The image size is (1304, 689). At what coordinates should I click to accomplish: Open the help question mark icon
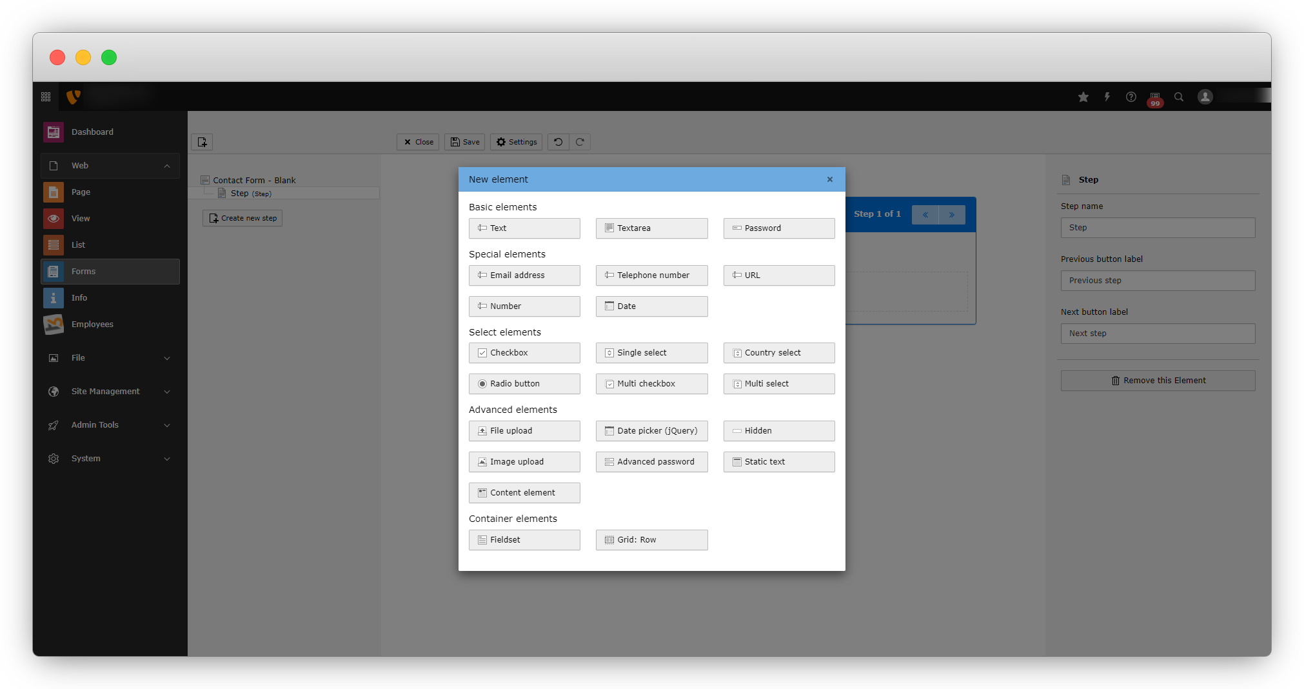1131,97
